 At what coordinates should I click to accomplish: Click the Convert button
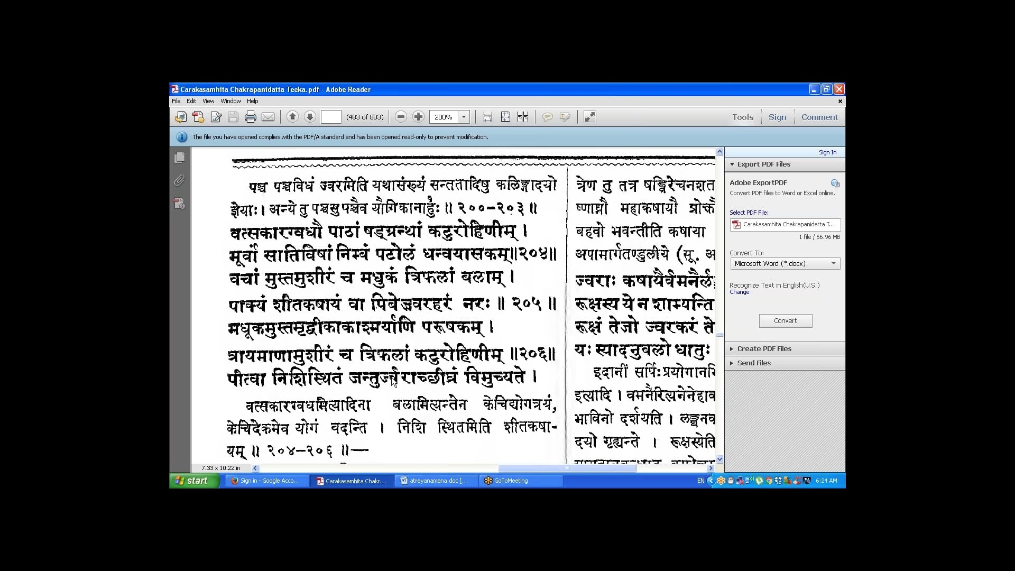(785, 321)
